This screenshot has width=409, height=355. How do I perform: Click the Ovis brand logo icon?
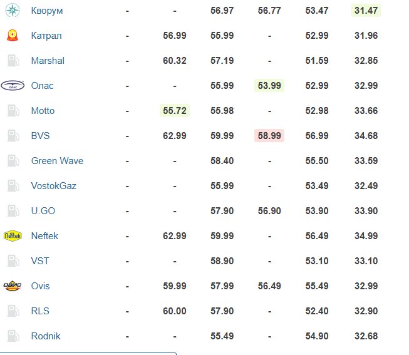13,286
